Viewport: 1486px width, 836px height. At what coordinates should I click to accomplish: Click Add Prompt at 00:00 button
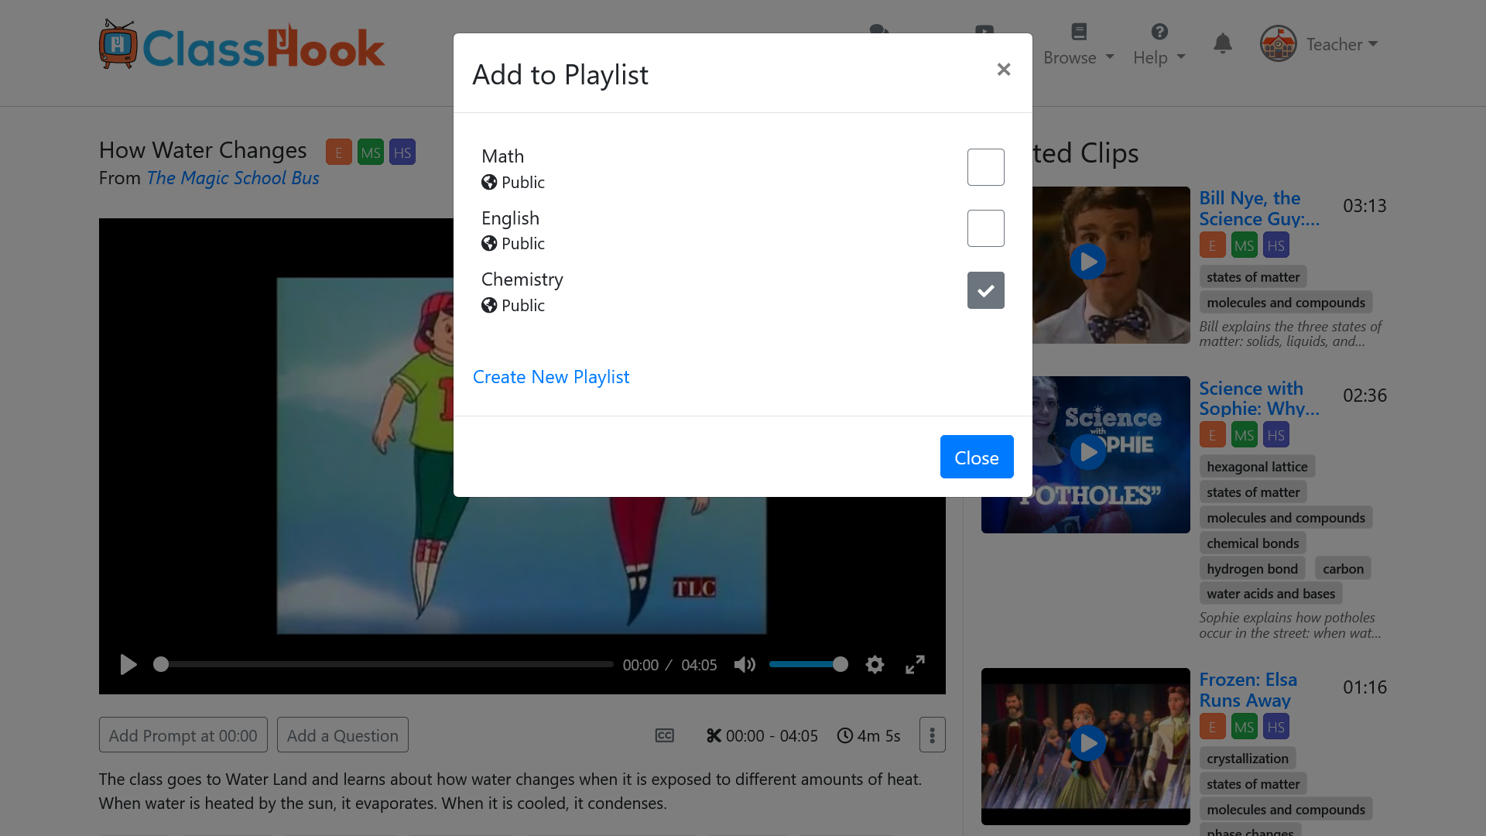pyautogui.click(x=183, y=735)
